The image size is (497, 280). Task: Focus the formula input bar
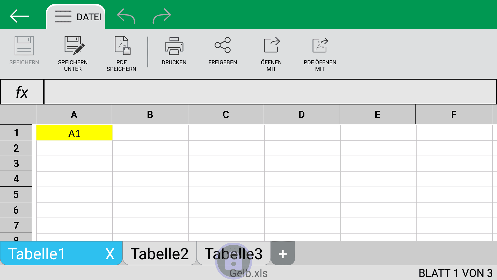click(270, 92)
